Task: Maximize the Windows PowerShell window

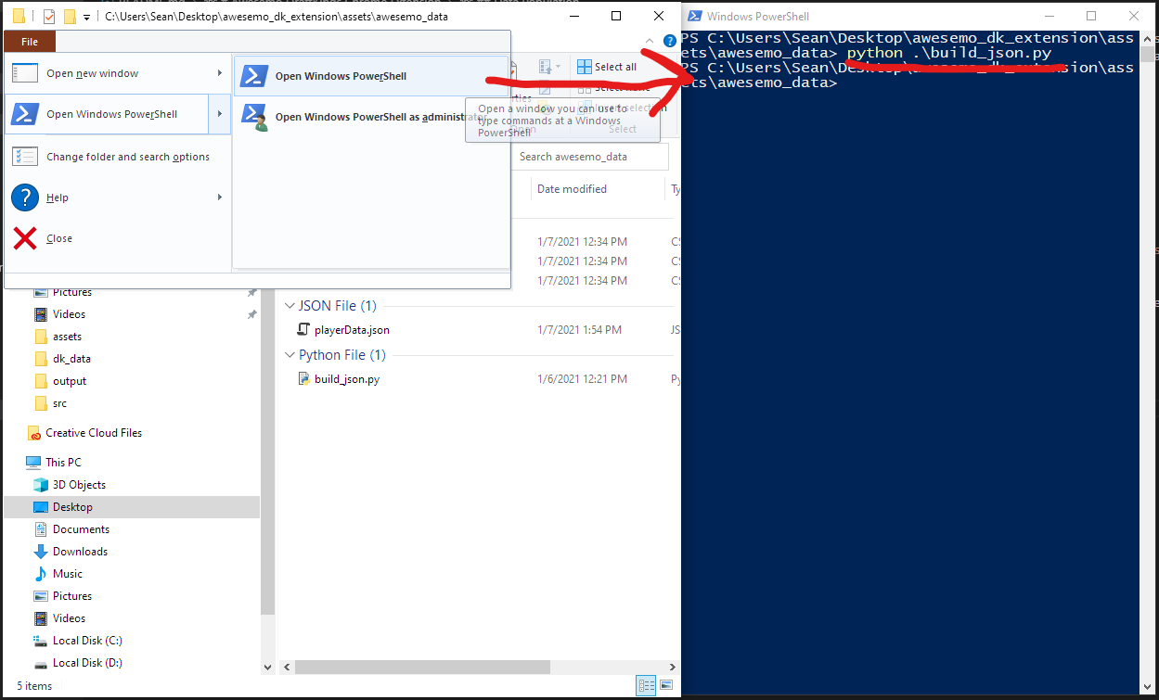Action: (1091, 16)
